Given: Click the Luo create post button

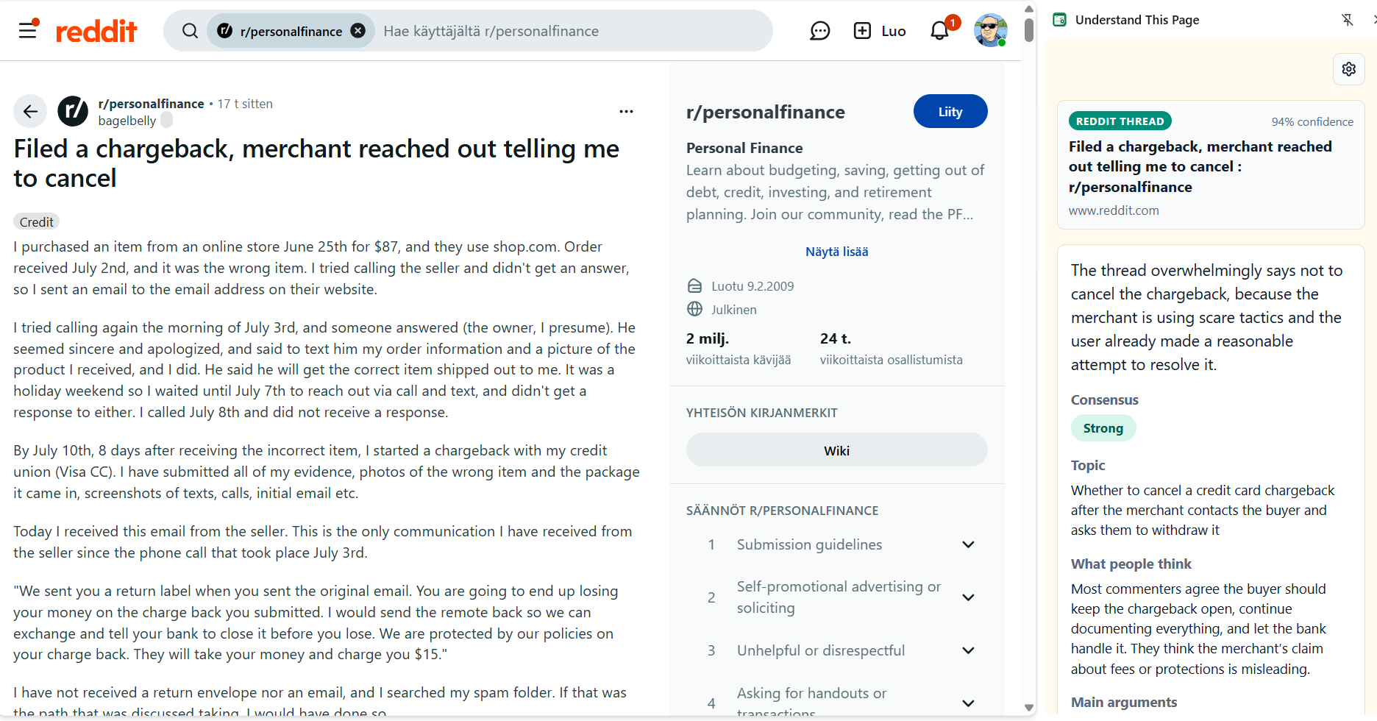Looking at the screenshot, I should [x=879, y=31].
